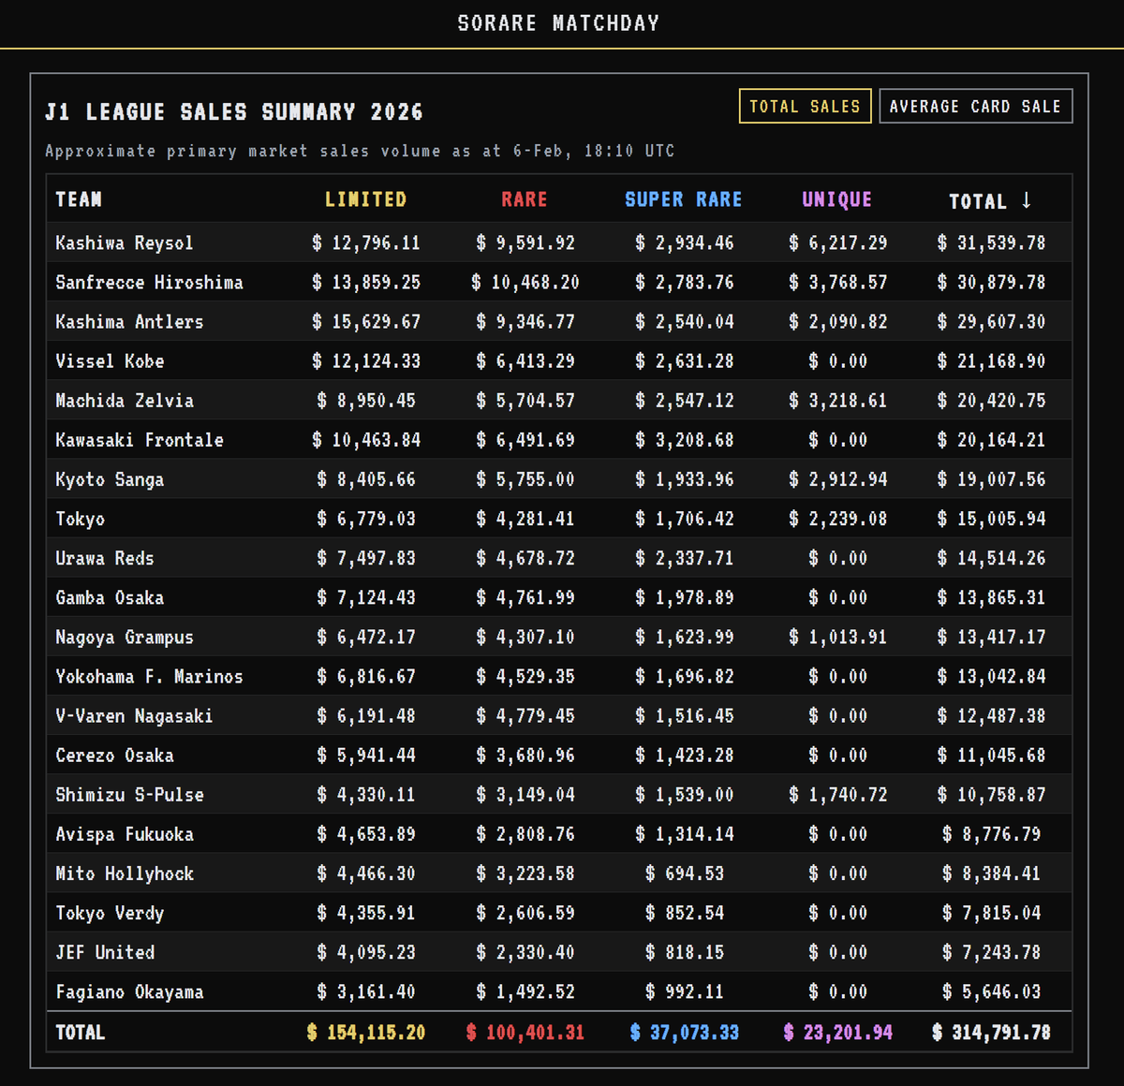Select the Shimizu S-Pulse team name
The image size is (1124, 1086).
click(x=129, y=794)
